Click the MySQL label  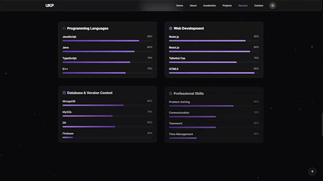67,112
